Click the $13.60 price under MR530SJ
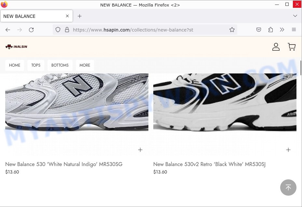The height and width of the screenshot is (207, 302). click(160, 172)
